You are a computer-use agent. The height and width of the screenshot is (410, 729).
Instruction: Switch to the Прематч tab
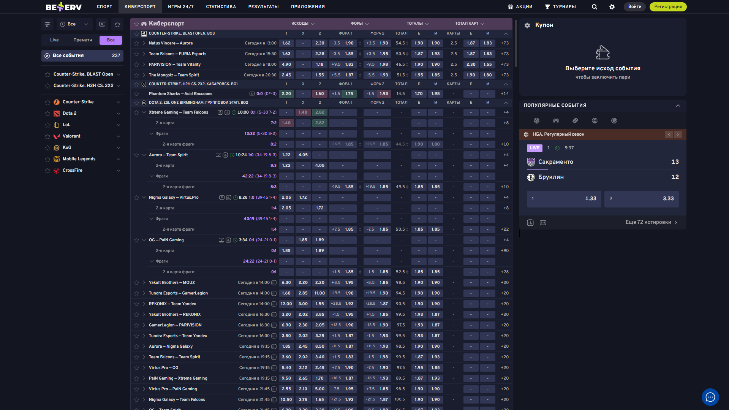(83, 40)
